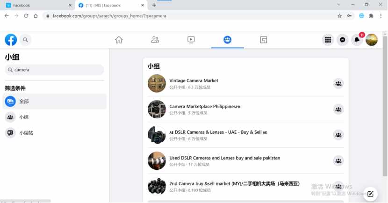Click browser back arrow
This screenshot has height=203, width=388.
pyautogui.click(x=7, y=16)
